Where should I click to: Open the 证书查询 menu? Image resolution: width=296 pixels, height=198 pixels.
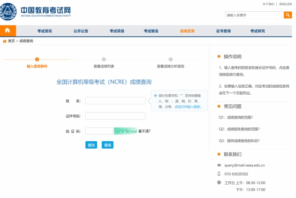click(x=224, y=31)
